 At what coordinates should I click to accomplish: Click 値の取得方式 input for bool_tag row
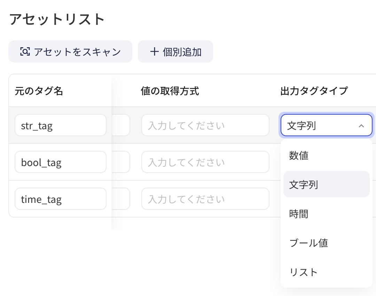[x=205, y=162]
